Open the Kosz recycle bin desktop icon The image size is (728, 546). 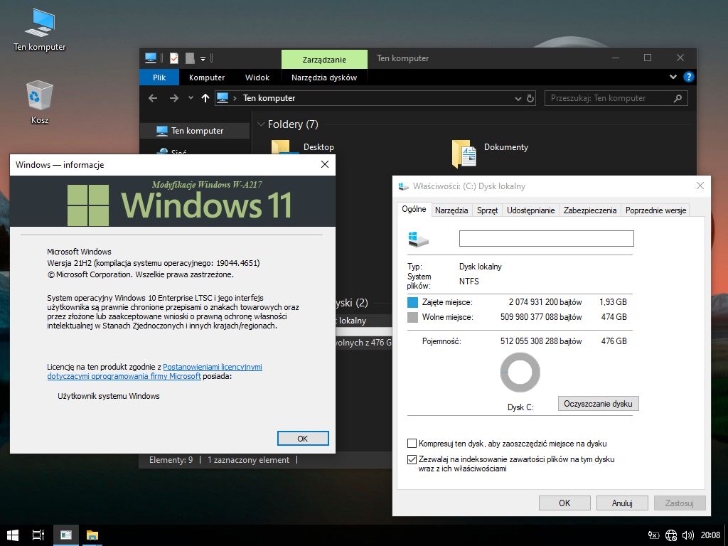coord(39,96)
